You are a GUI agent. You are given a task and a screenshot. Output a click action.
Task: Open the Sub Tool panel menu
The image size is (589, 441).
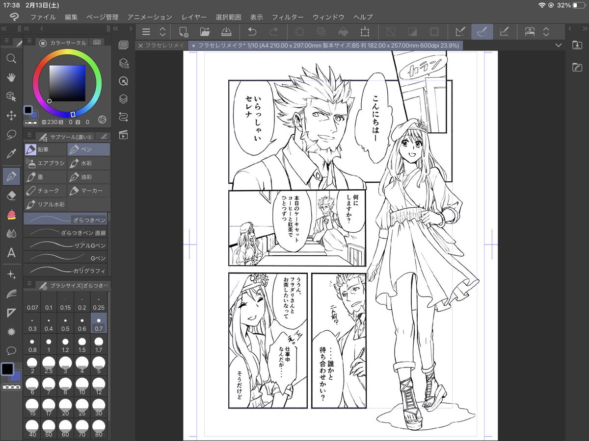coord(29,135)
